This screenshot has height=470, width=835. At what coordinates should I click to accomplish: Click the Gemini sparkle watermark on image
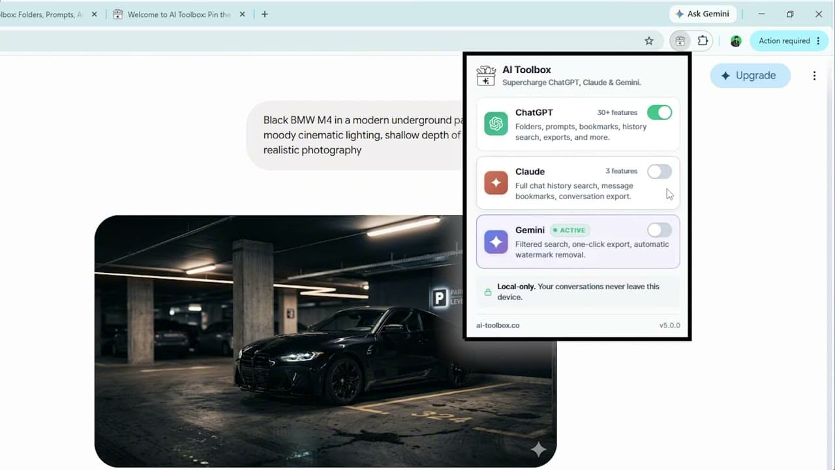click(x=538, y=448)
